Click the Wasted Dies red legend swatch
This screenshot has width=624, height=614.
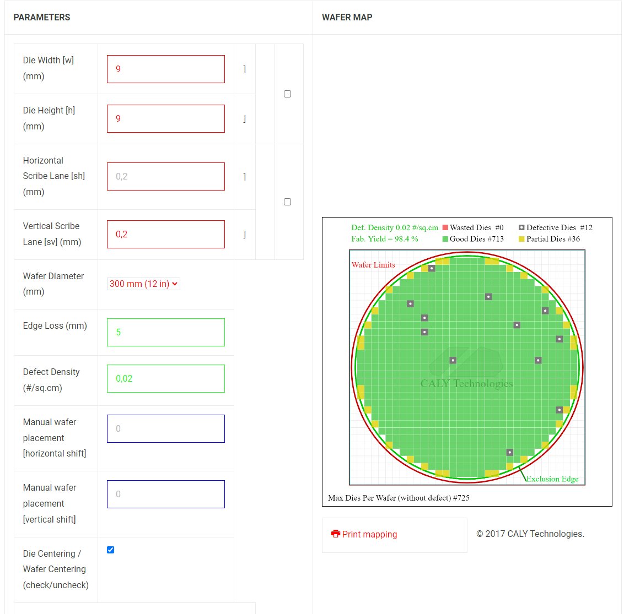445,227
